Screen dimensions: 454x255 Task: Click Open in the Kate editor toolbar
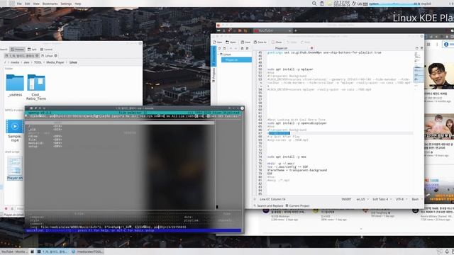tap(231, 42)
